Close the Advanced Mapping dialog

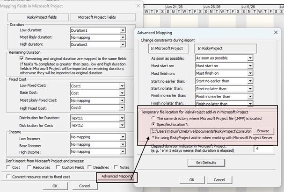coord(276,32)
